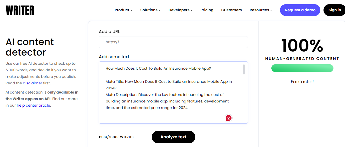This screenshot has height=147, width=345.
Task: Go to the Pricing page
Action: coord(207,10)
